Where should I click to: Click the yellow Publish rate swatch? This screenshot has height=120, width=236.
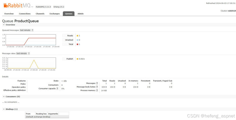point(77,59)
